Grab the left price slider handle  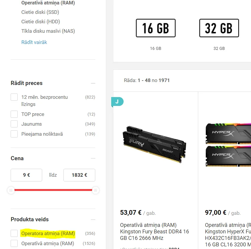pos(11,190)
